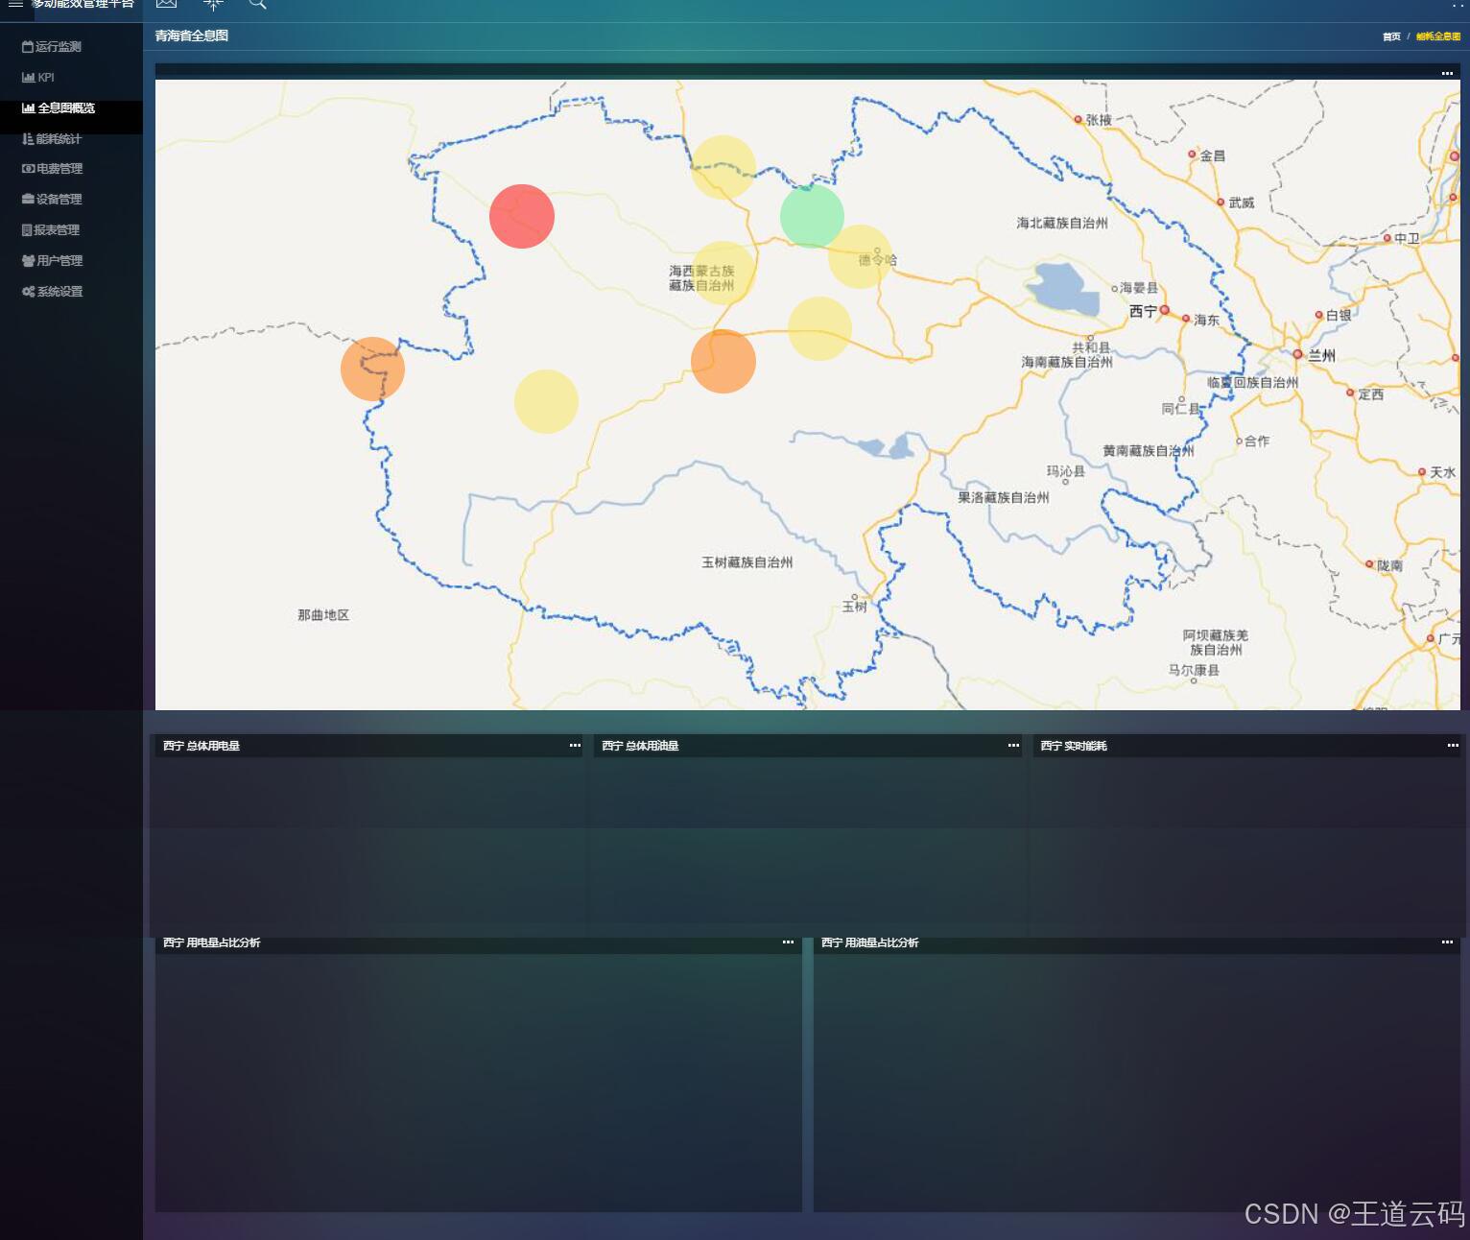Screen dimensions: 1470x1240
Task: Click the 西宁 总体用电量 panel title
Action: pos(202,746)
